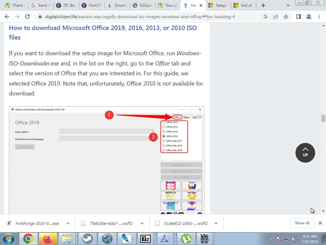Viewport: 326px width, 245px height.
Task: Click the globe taskbar icon
Action: tap(107, 239)
